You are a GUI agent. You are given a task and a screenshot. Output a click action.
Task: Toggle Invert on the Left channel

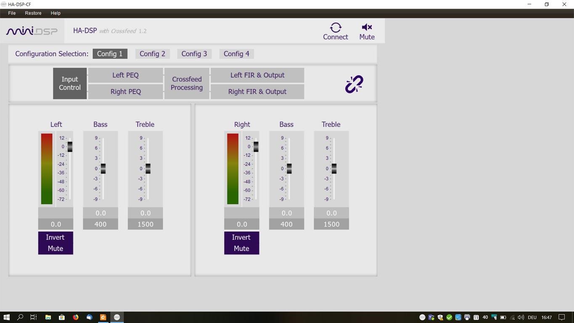(55, 237)
